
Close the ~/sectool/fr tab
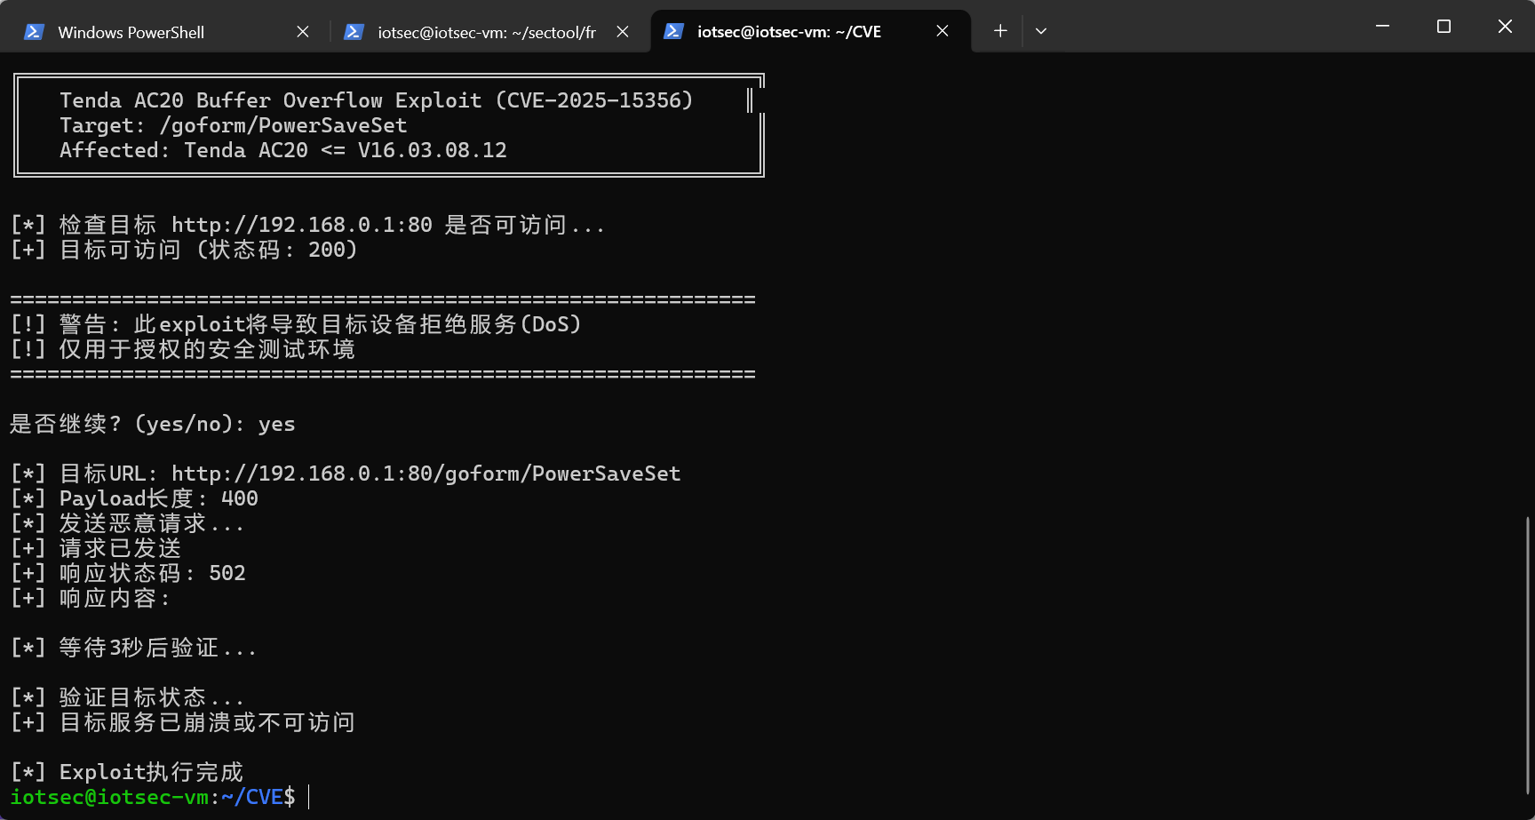[623, 32]
